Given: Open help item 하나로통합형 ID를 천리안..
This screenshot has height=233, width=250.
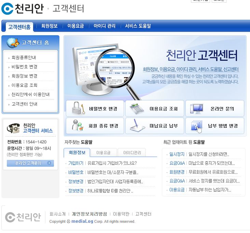Looking at the screenshot, I should tap(110, 191).
